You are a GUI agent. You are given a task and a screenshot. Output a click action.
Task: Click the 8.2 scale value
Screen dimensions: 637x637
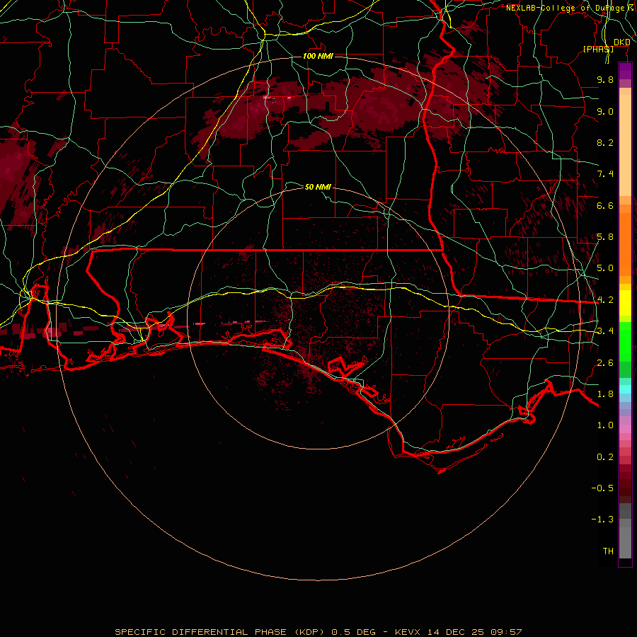click(605, 142)
